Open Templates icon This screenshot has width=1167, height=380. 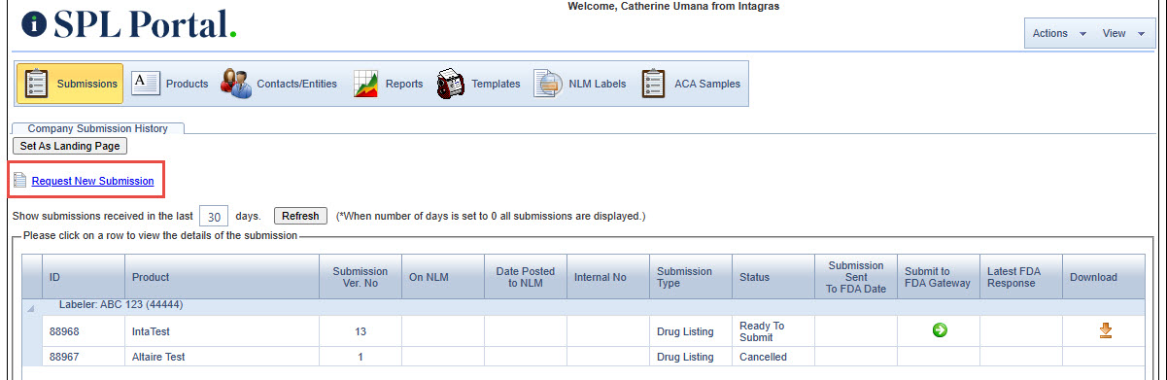pos(451,84)
